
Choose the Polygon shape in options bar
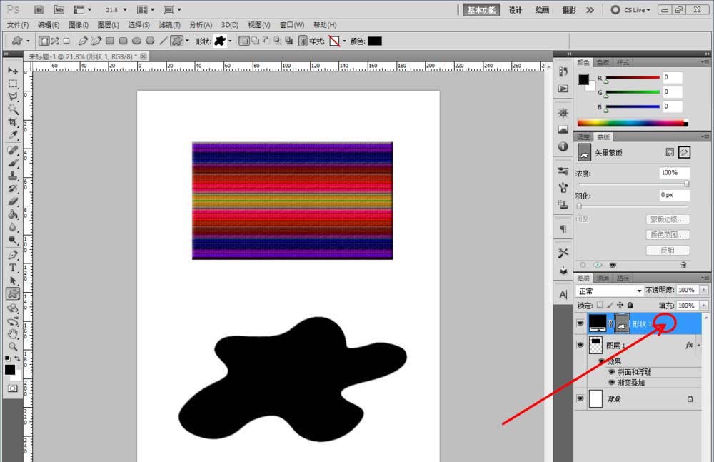[x=150, y=41]
